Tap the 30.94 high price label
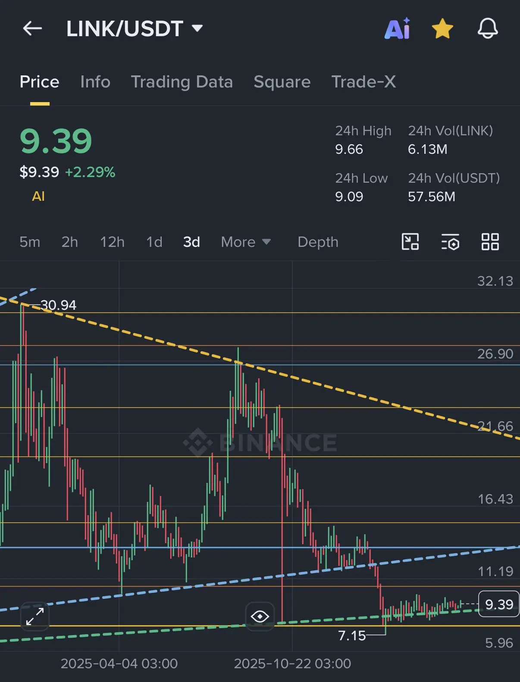 58,305
